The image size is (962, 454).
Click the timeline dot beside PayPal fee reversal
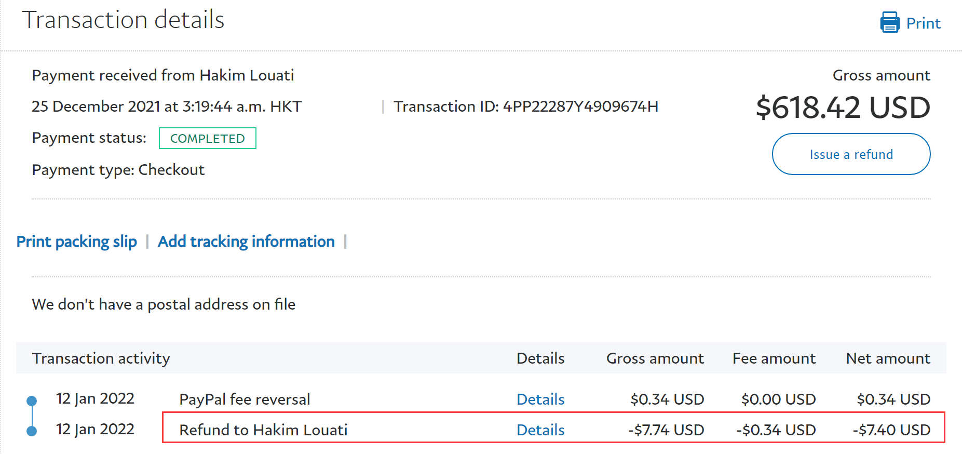[x=32, y=400]
